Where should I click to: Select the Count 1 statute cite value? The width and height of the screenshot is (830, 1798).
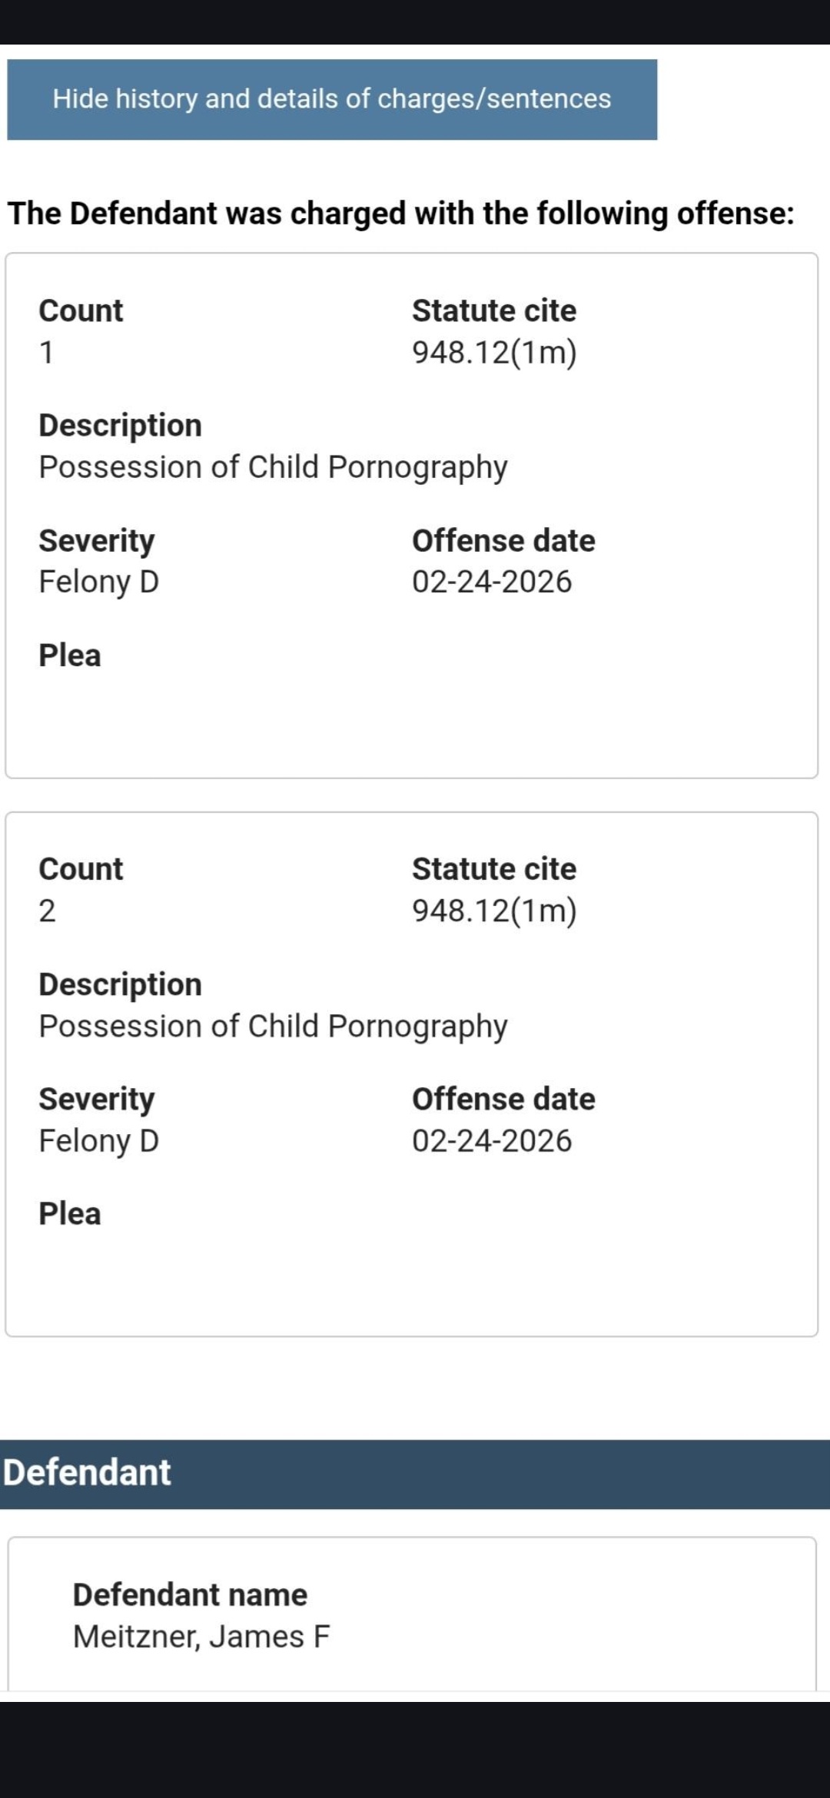[494, 352]
